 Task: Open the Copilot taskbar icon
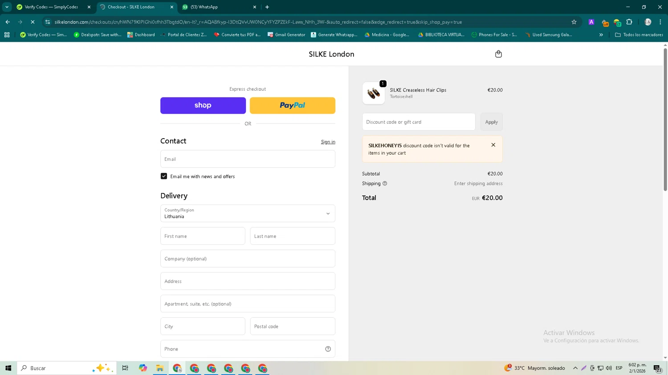[x=143, y=368]
